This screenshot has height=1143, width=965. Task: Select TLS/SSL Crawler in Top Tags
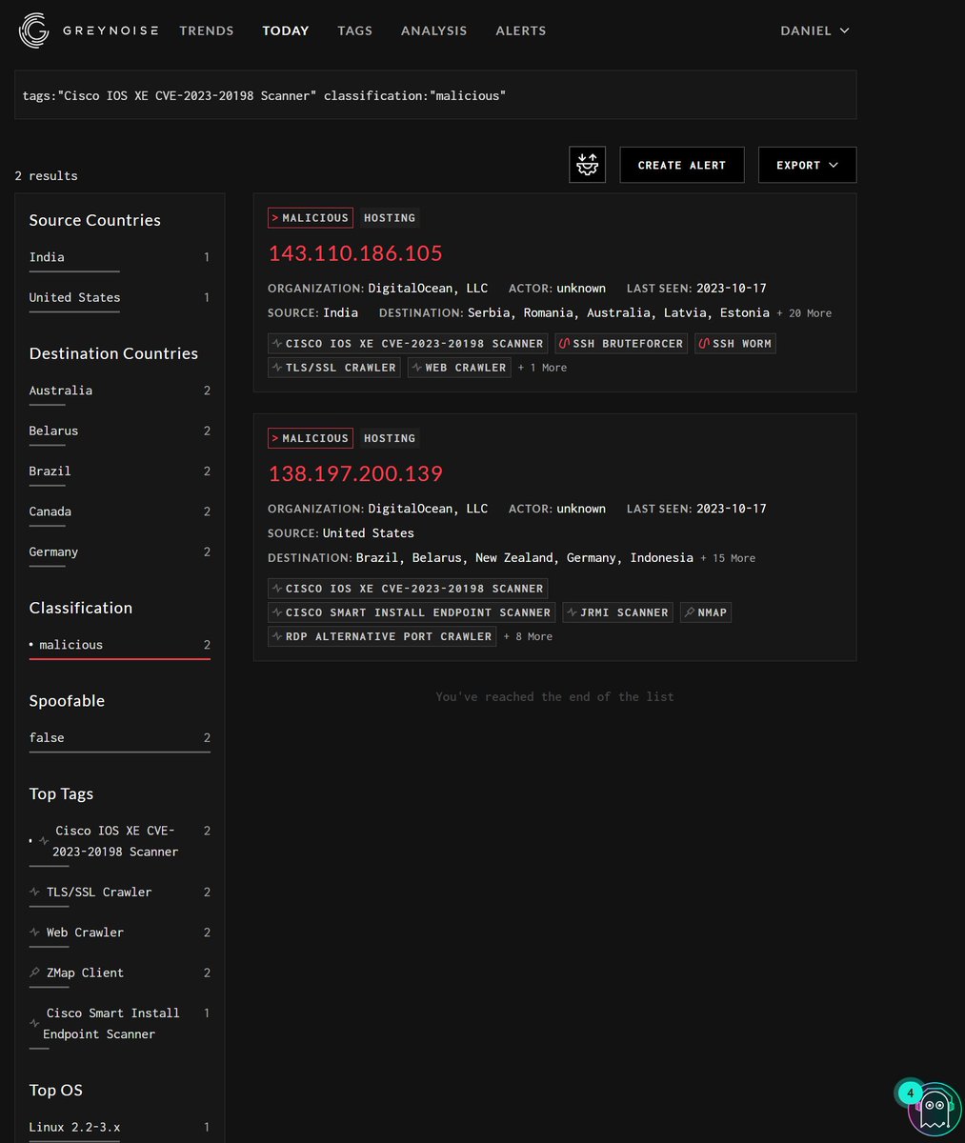pos(120,893)
